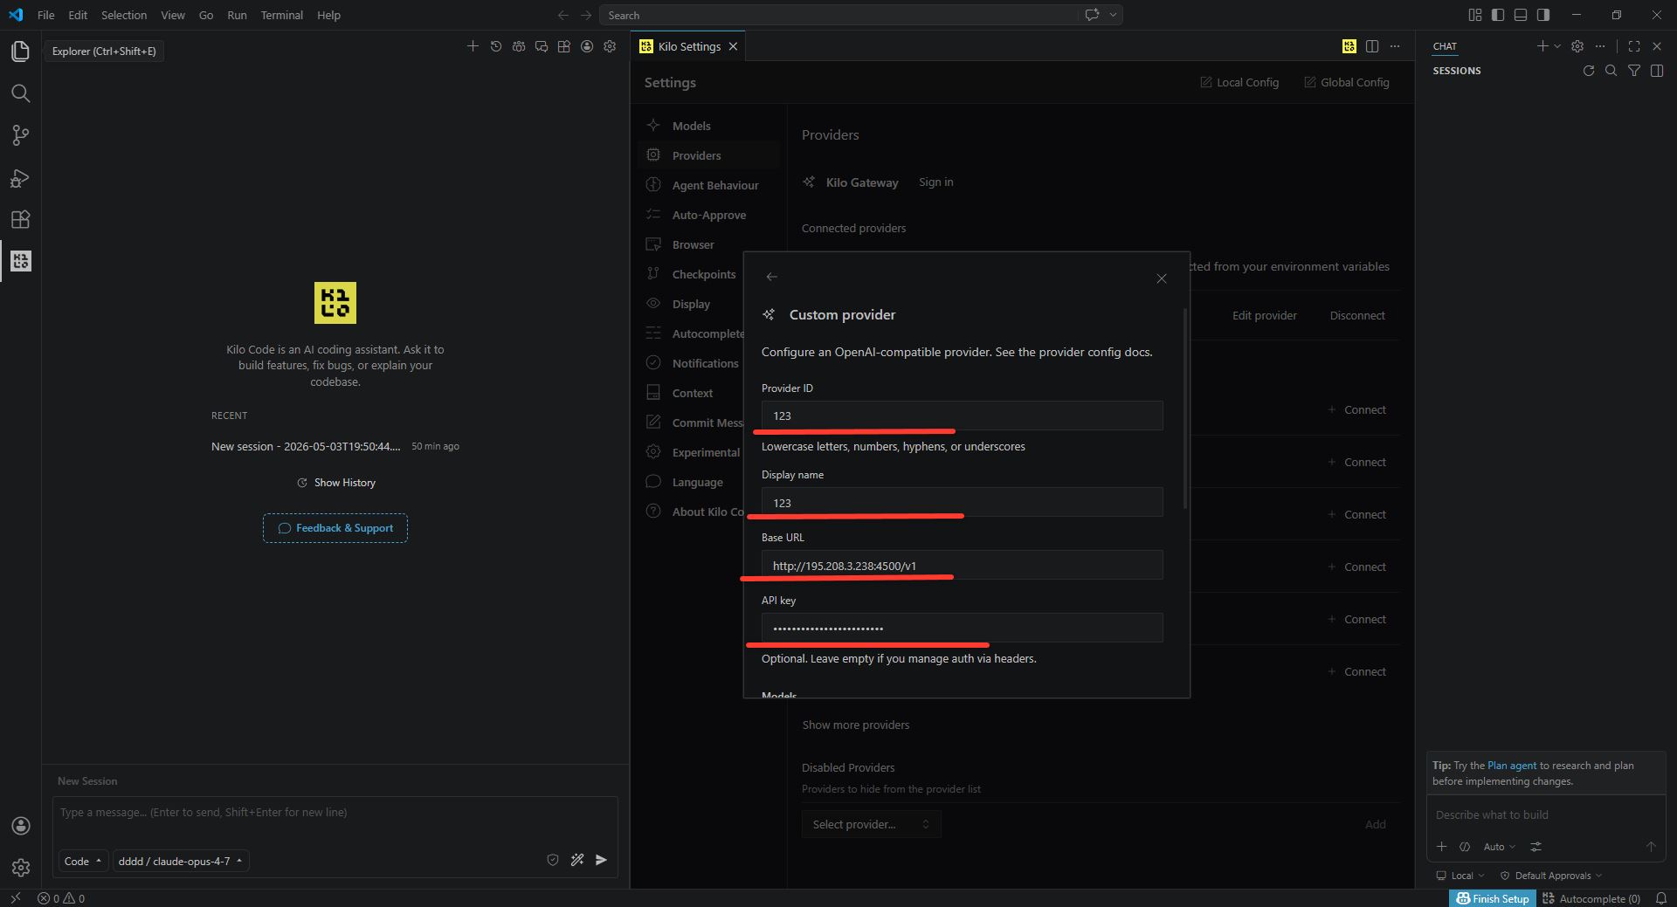Maximize the Chat panel

coord(1634,46)
